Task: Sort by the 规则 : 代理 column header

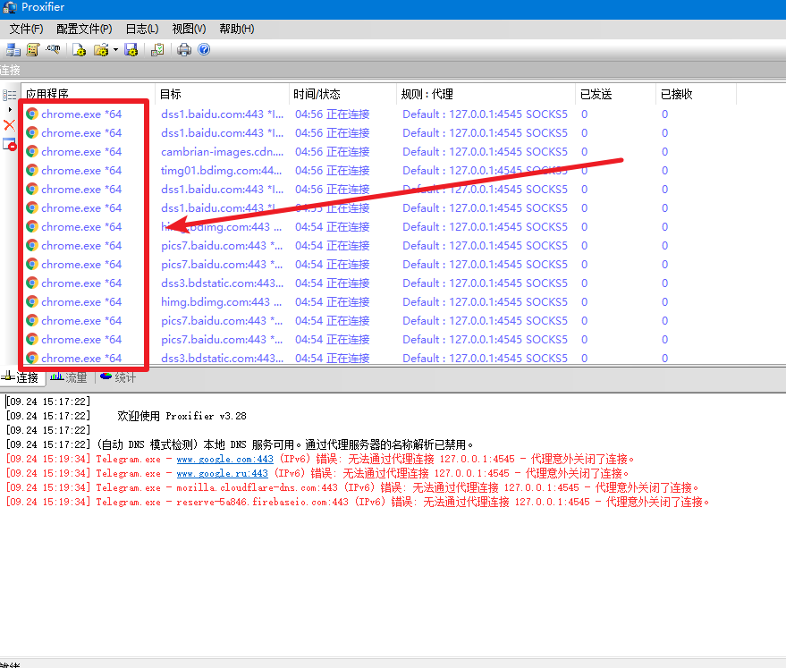Action: (486, 94)
